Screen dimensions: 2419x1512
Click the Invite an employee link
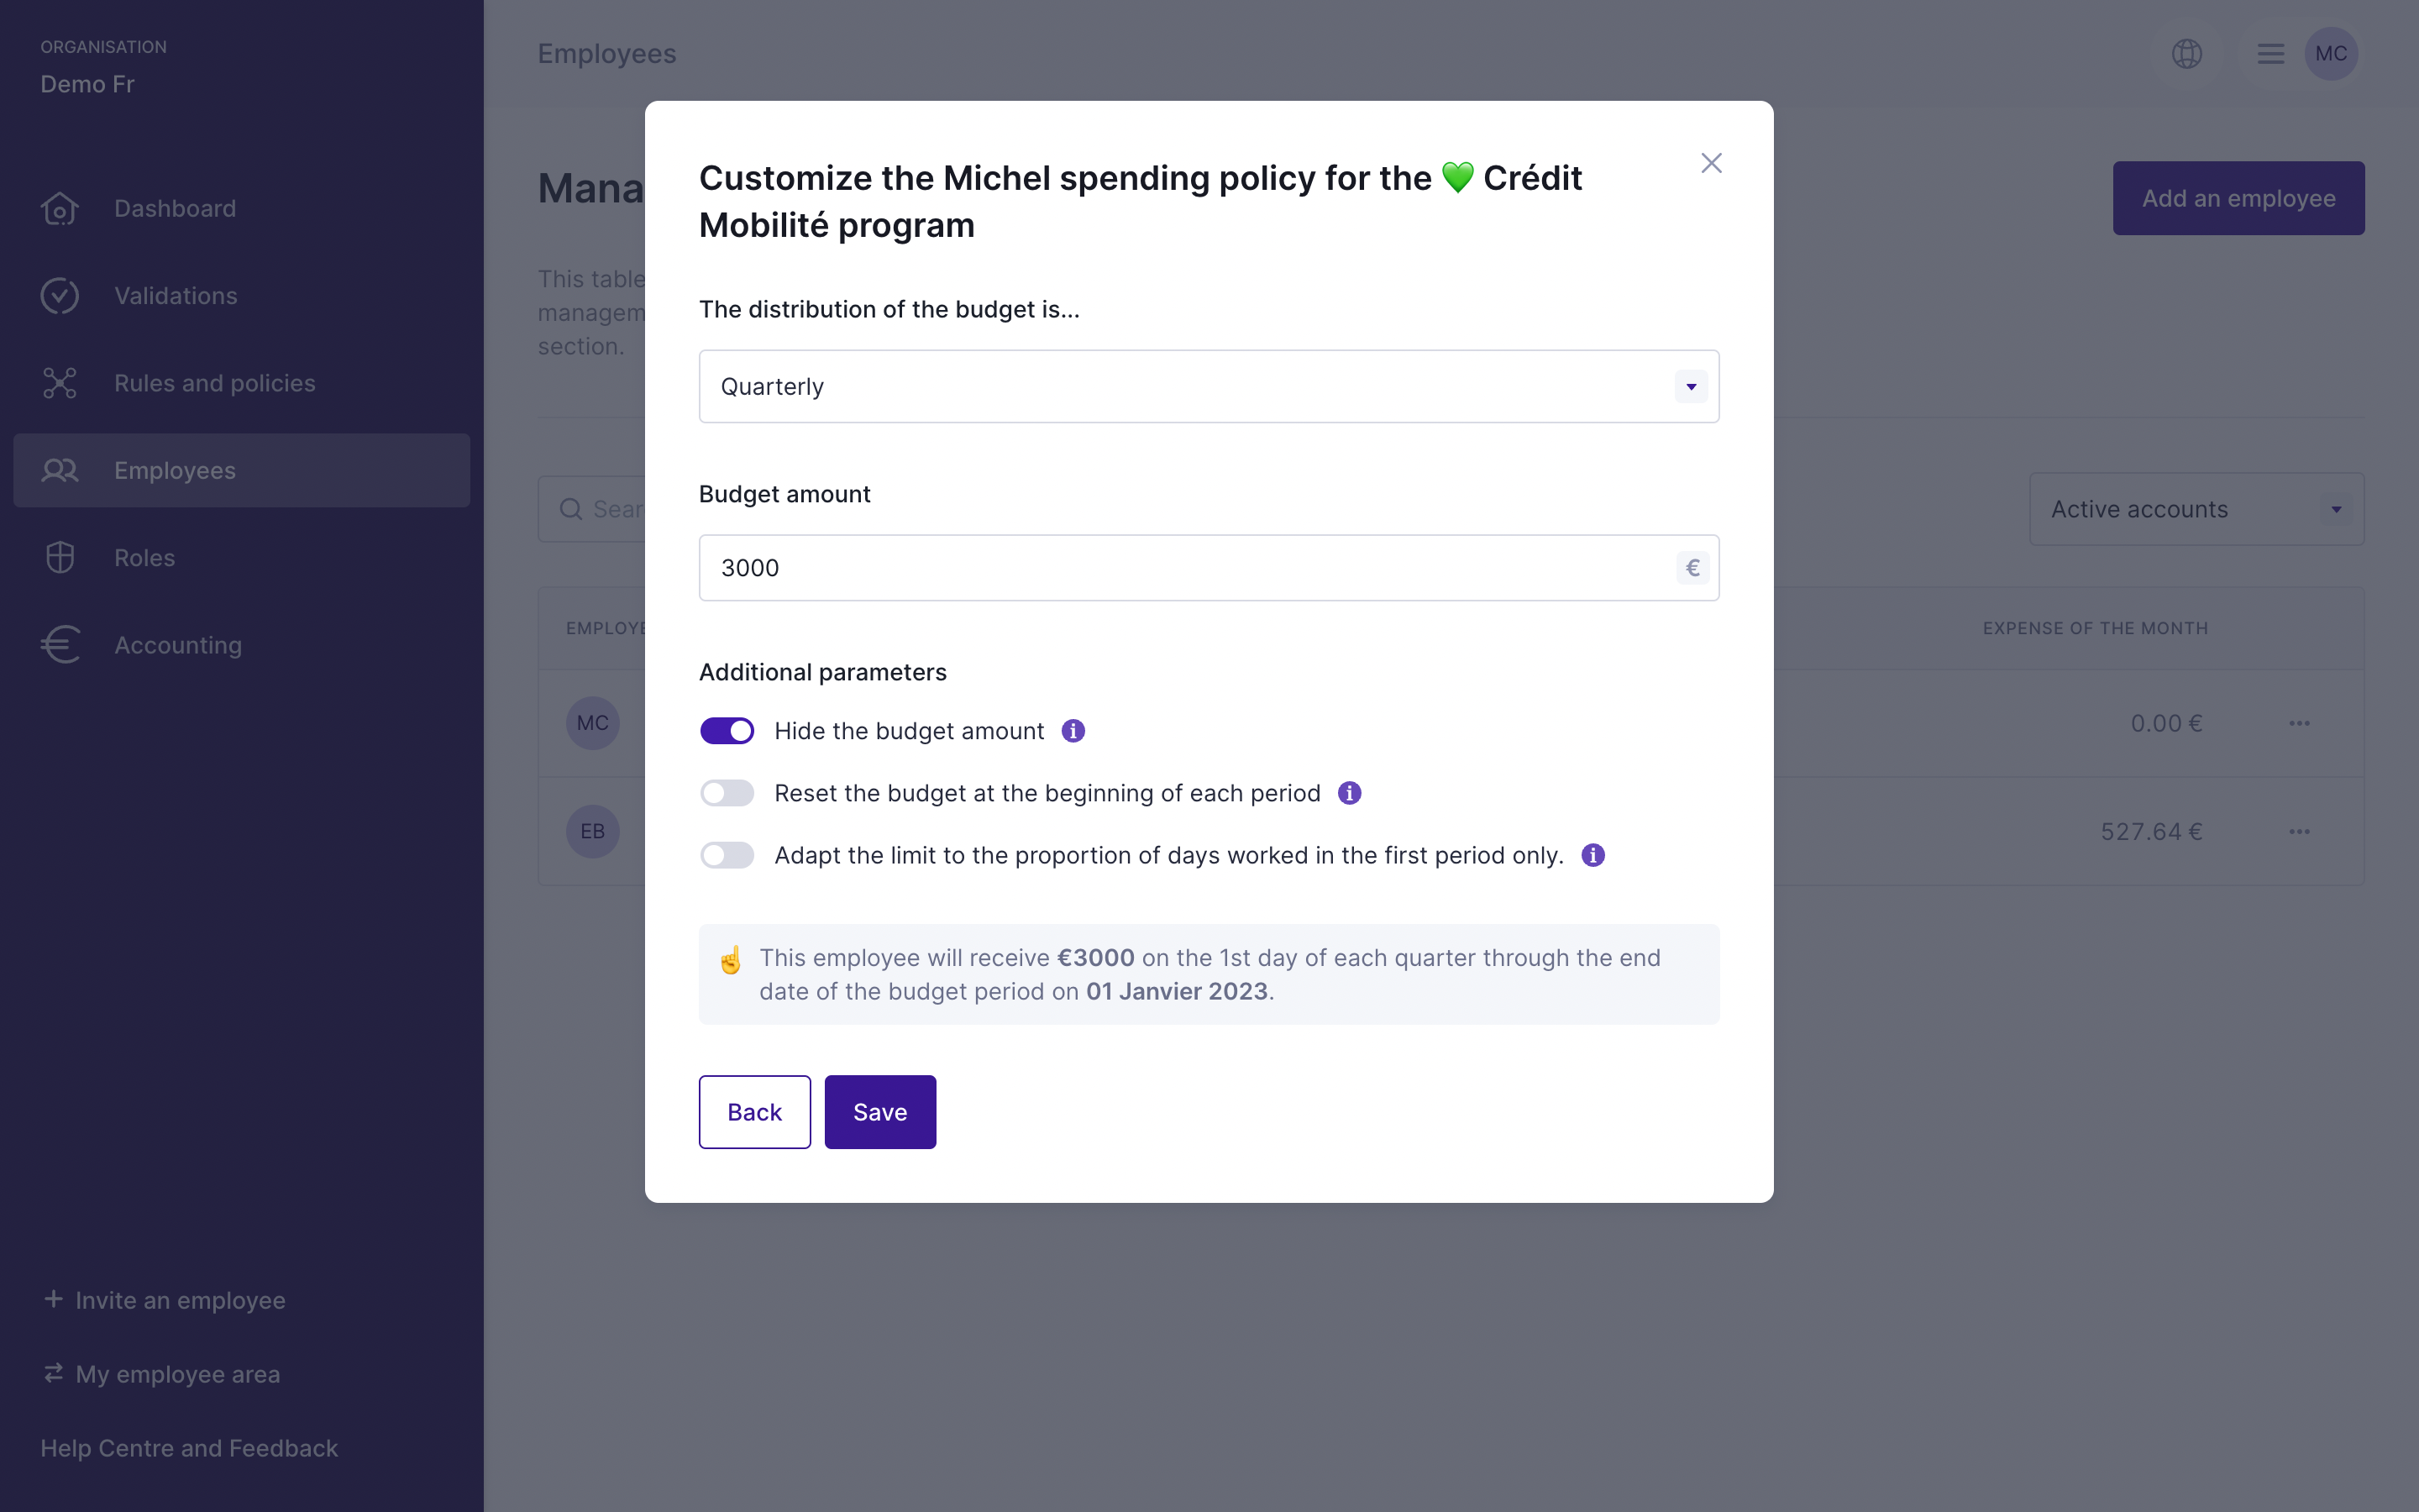click(x=180, y=1300)
